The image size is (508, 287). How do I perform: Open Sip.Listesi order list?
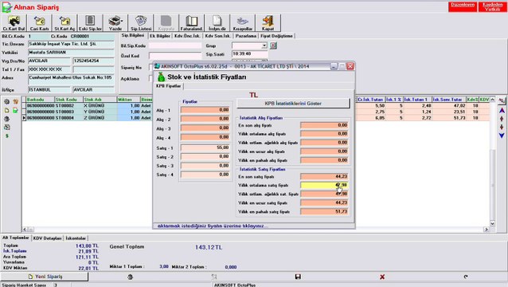(141, 22)
